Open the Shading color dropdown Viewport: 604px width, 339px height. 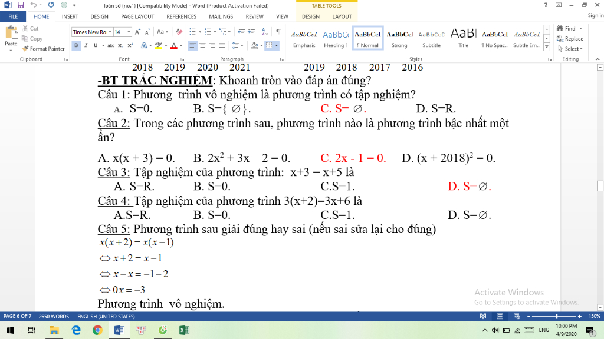pyautogui.click(x=261, y=45)
